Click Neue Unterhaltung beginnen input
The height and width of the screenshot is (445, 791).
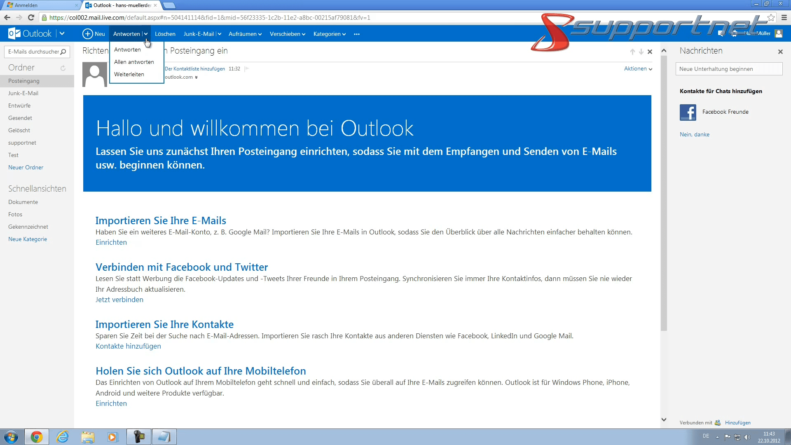[729, 69]
